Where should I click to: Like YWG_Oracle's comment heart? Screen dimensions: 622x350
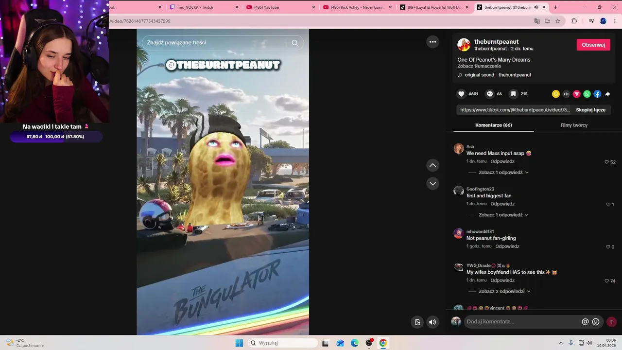(606, 281)
